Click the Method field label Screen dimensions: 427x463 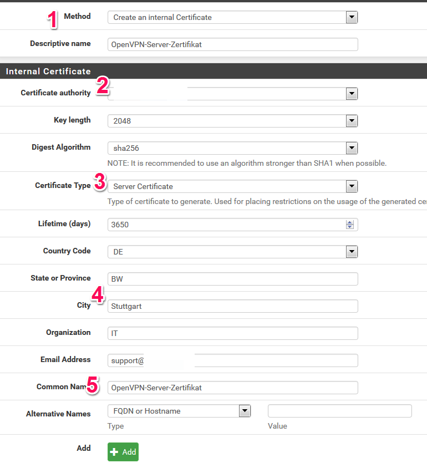(78, 16)
